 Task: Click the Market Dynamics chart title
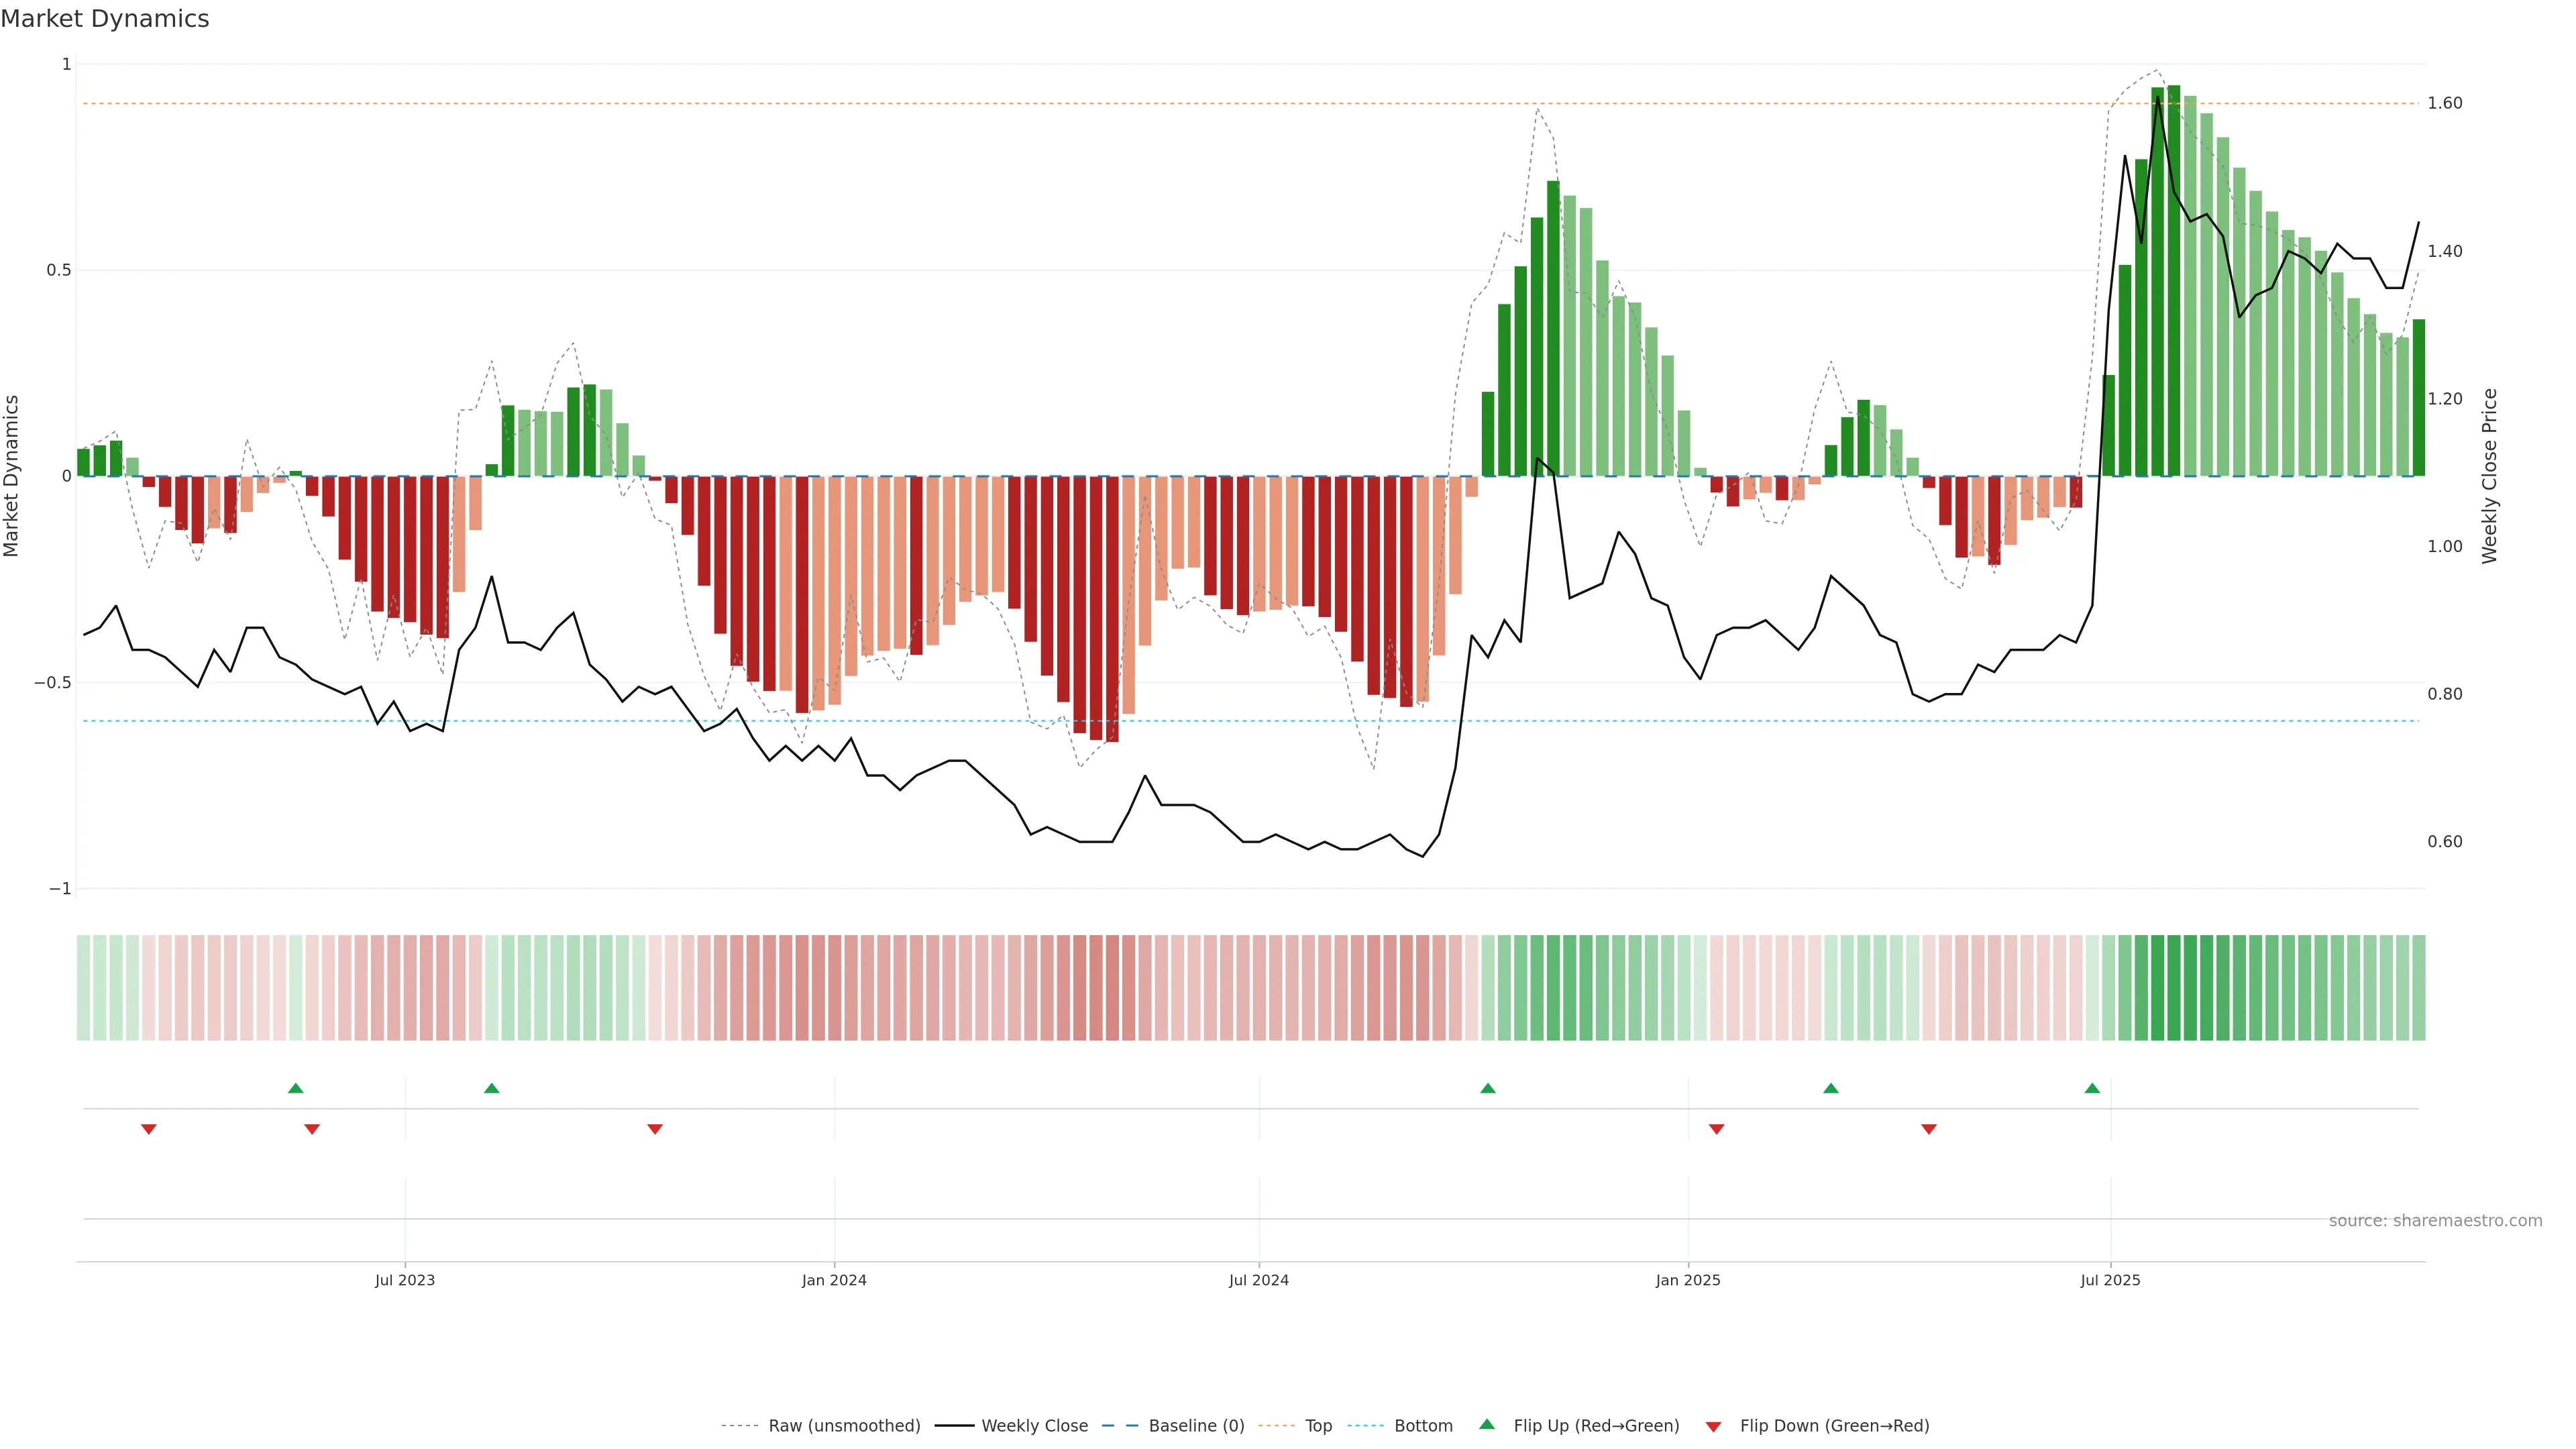[105, 19]
